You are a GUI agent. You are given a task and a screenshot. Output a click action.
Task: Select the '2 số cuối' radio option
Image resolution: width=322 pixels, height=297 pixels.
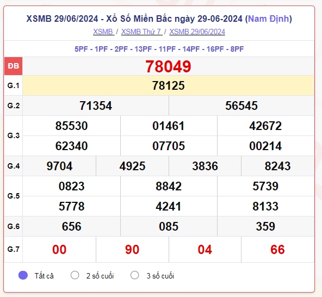75,275
